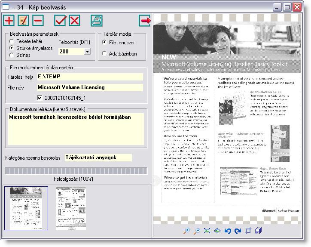Zoom out with the magnifier minus icon
Viewport: 311px width, 247px height.
(x=197, y=231)
